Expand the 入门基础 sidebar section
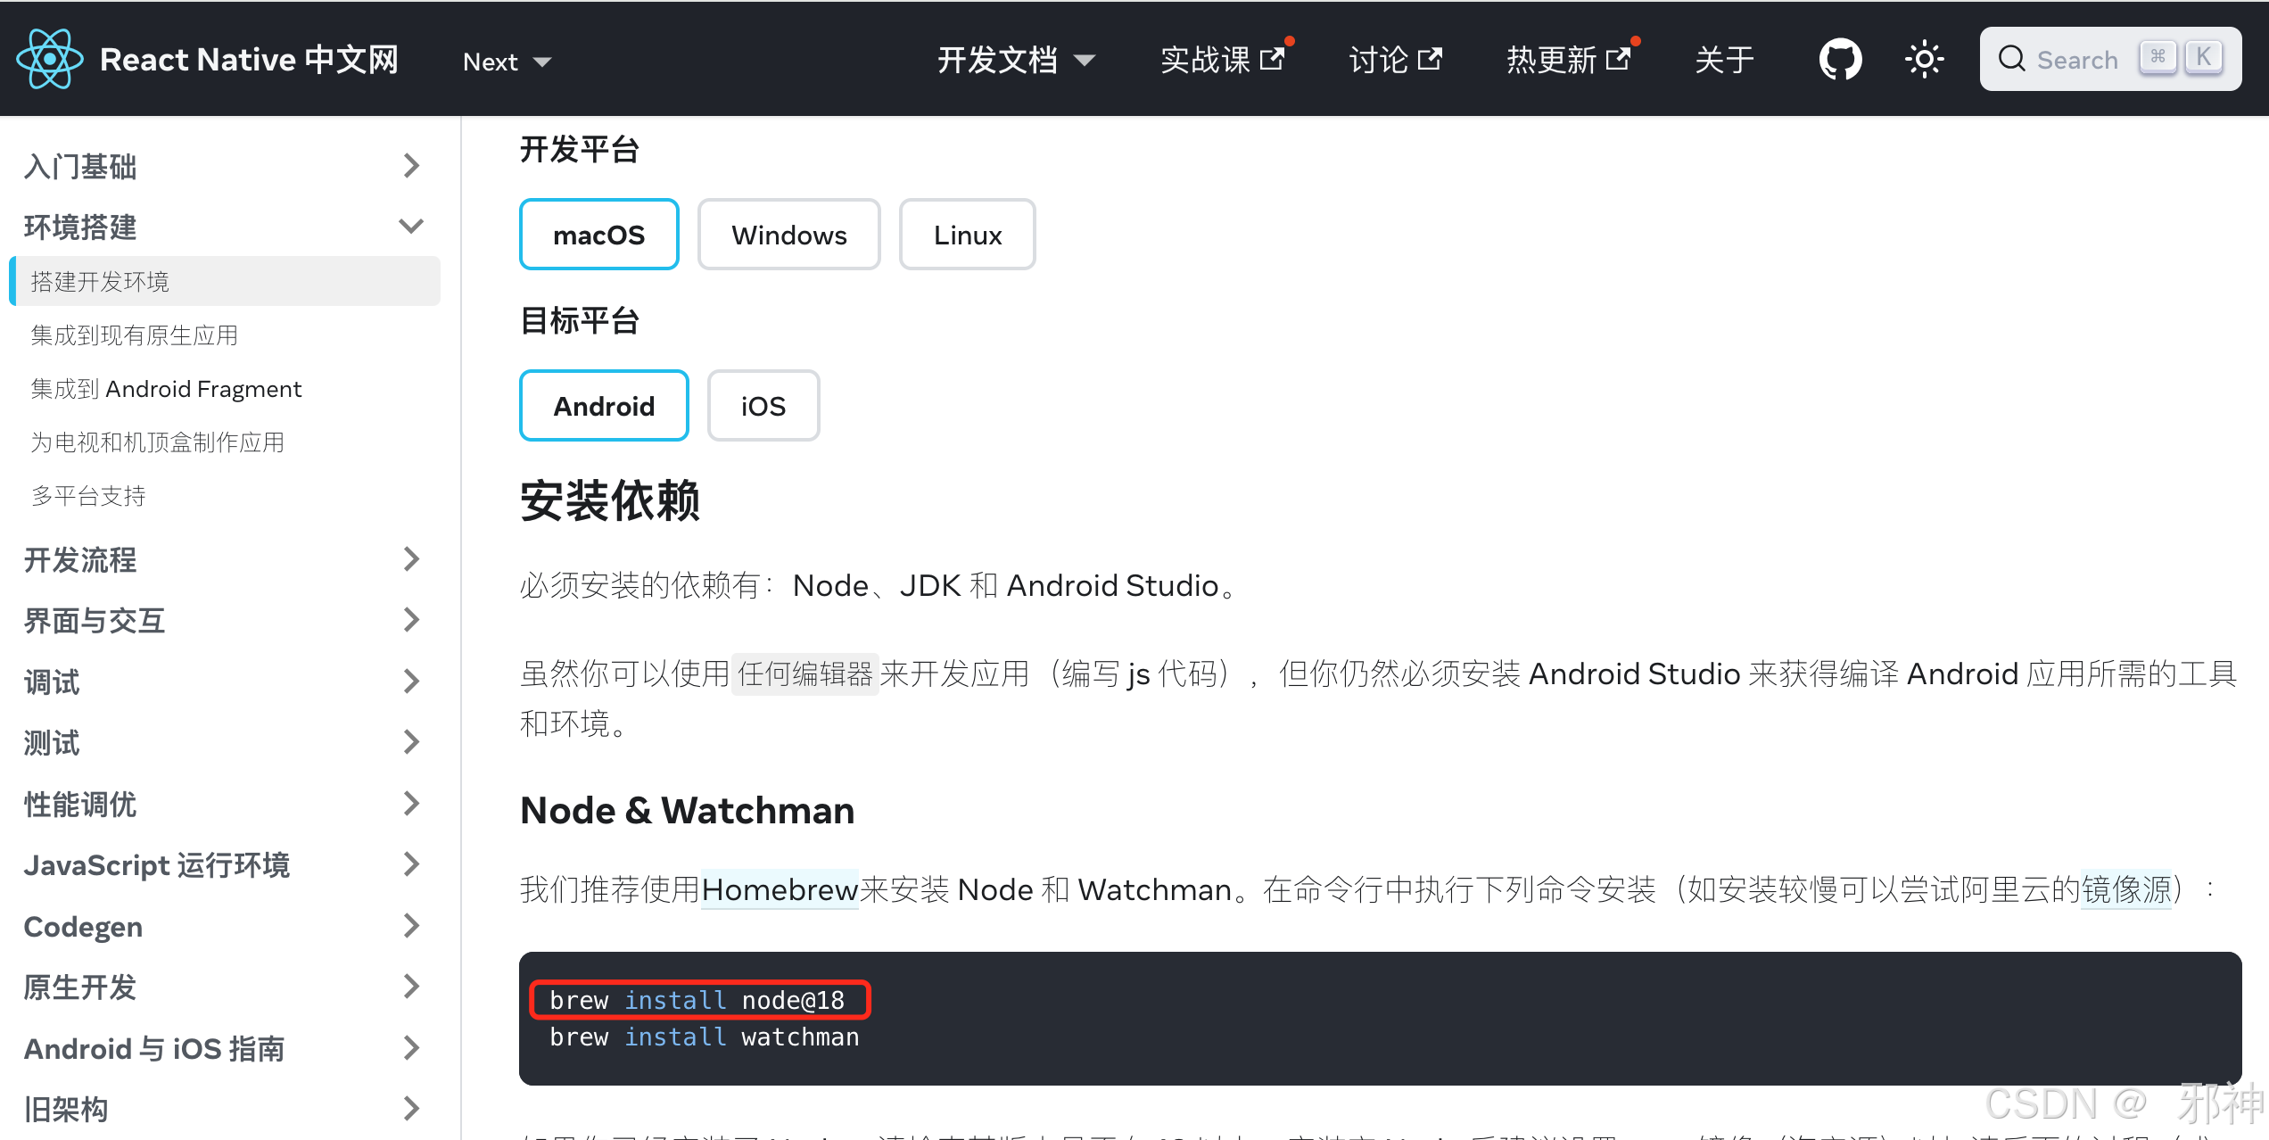 click(410, 166)
